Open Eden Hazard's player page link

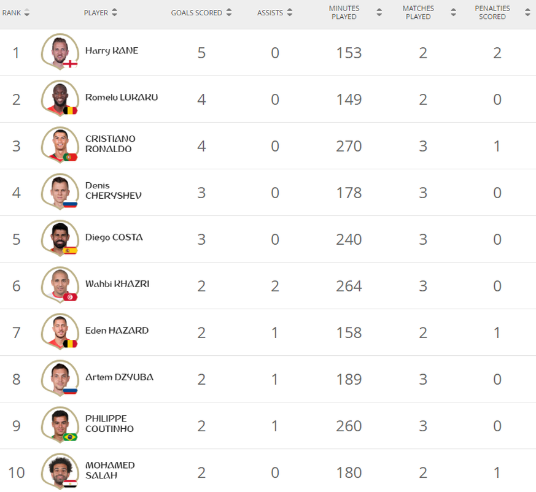click(117, 331)
